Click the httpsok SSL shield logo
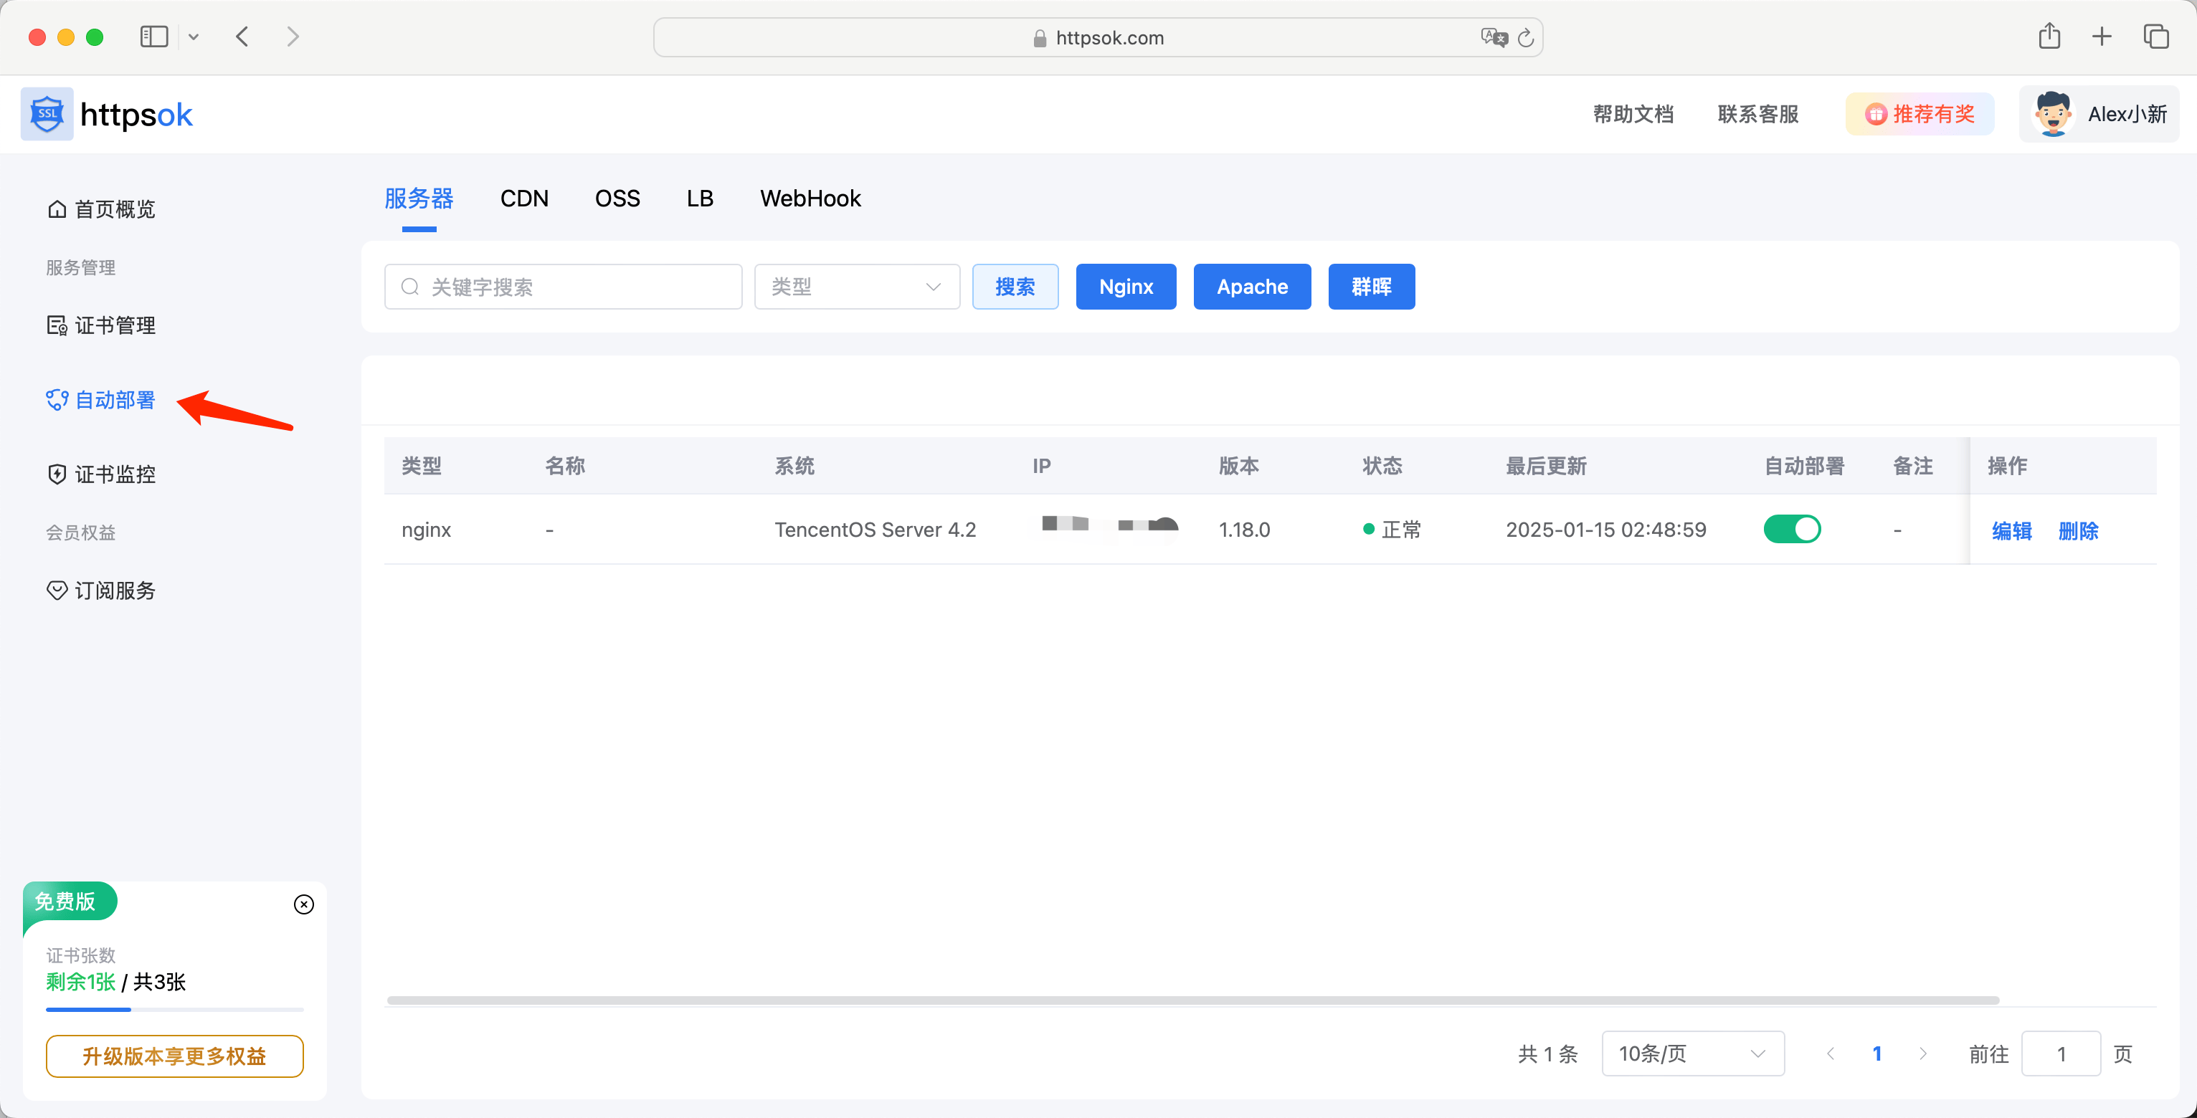Viewport: 2197px width, 1118px height. [x=47, y=114]
